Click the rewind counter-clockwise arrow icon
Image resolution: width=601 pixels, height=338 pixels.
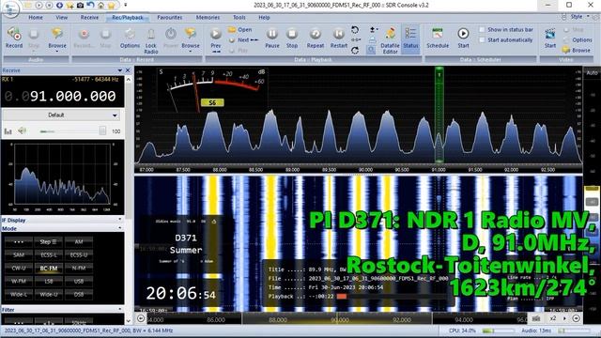coord(355,29)
